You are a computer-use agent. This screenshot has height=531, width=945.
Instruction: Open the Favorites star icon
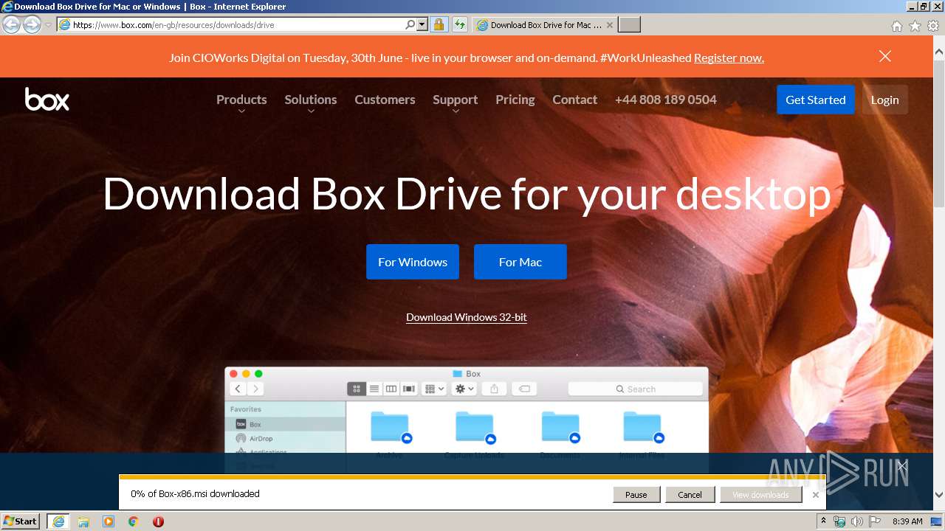(915, 26)
